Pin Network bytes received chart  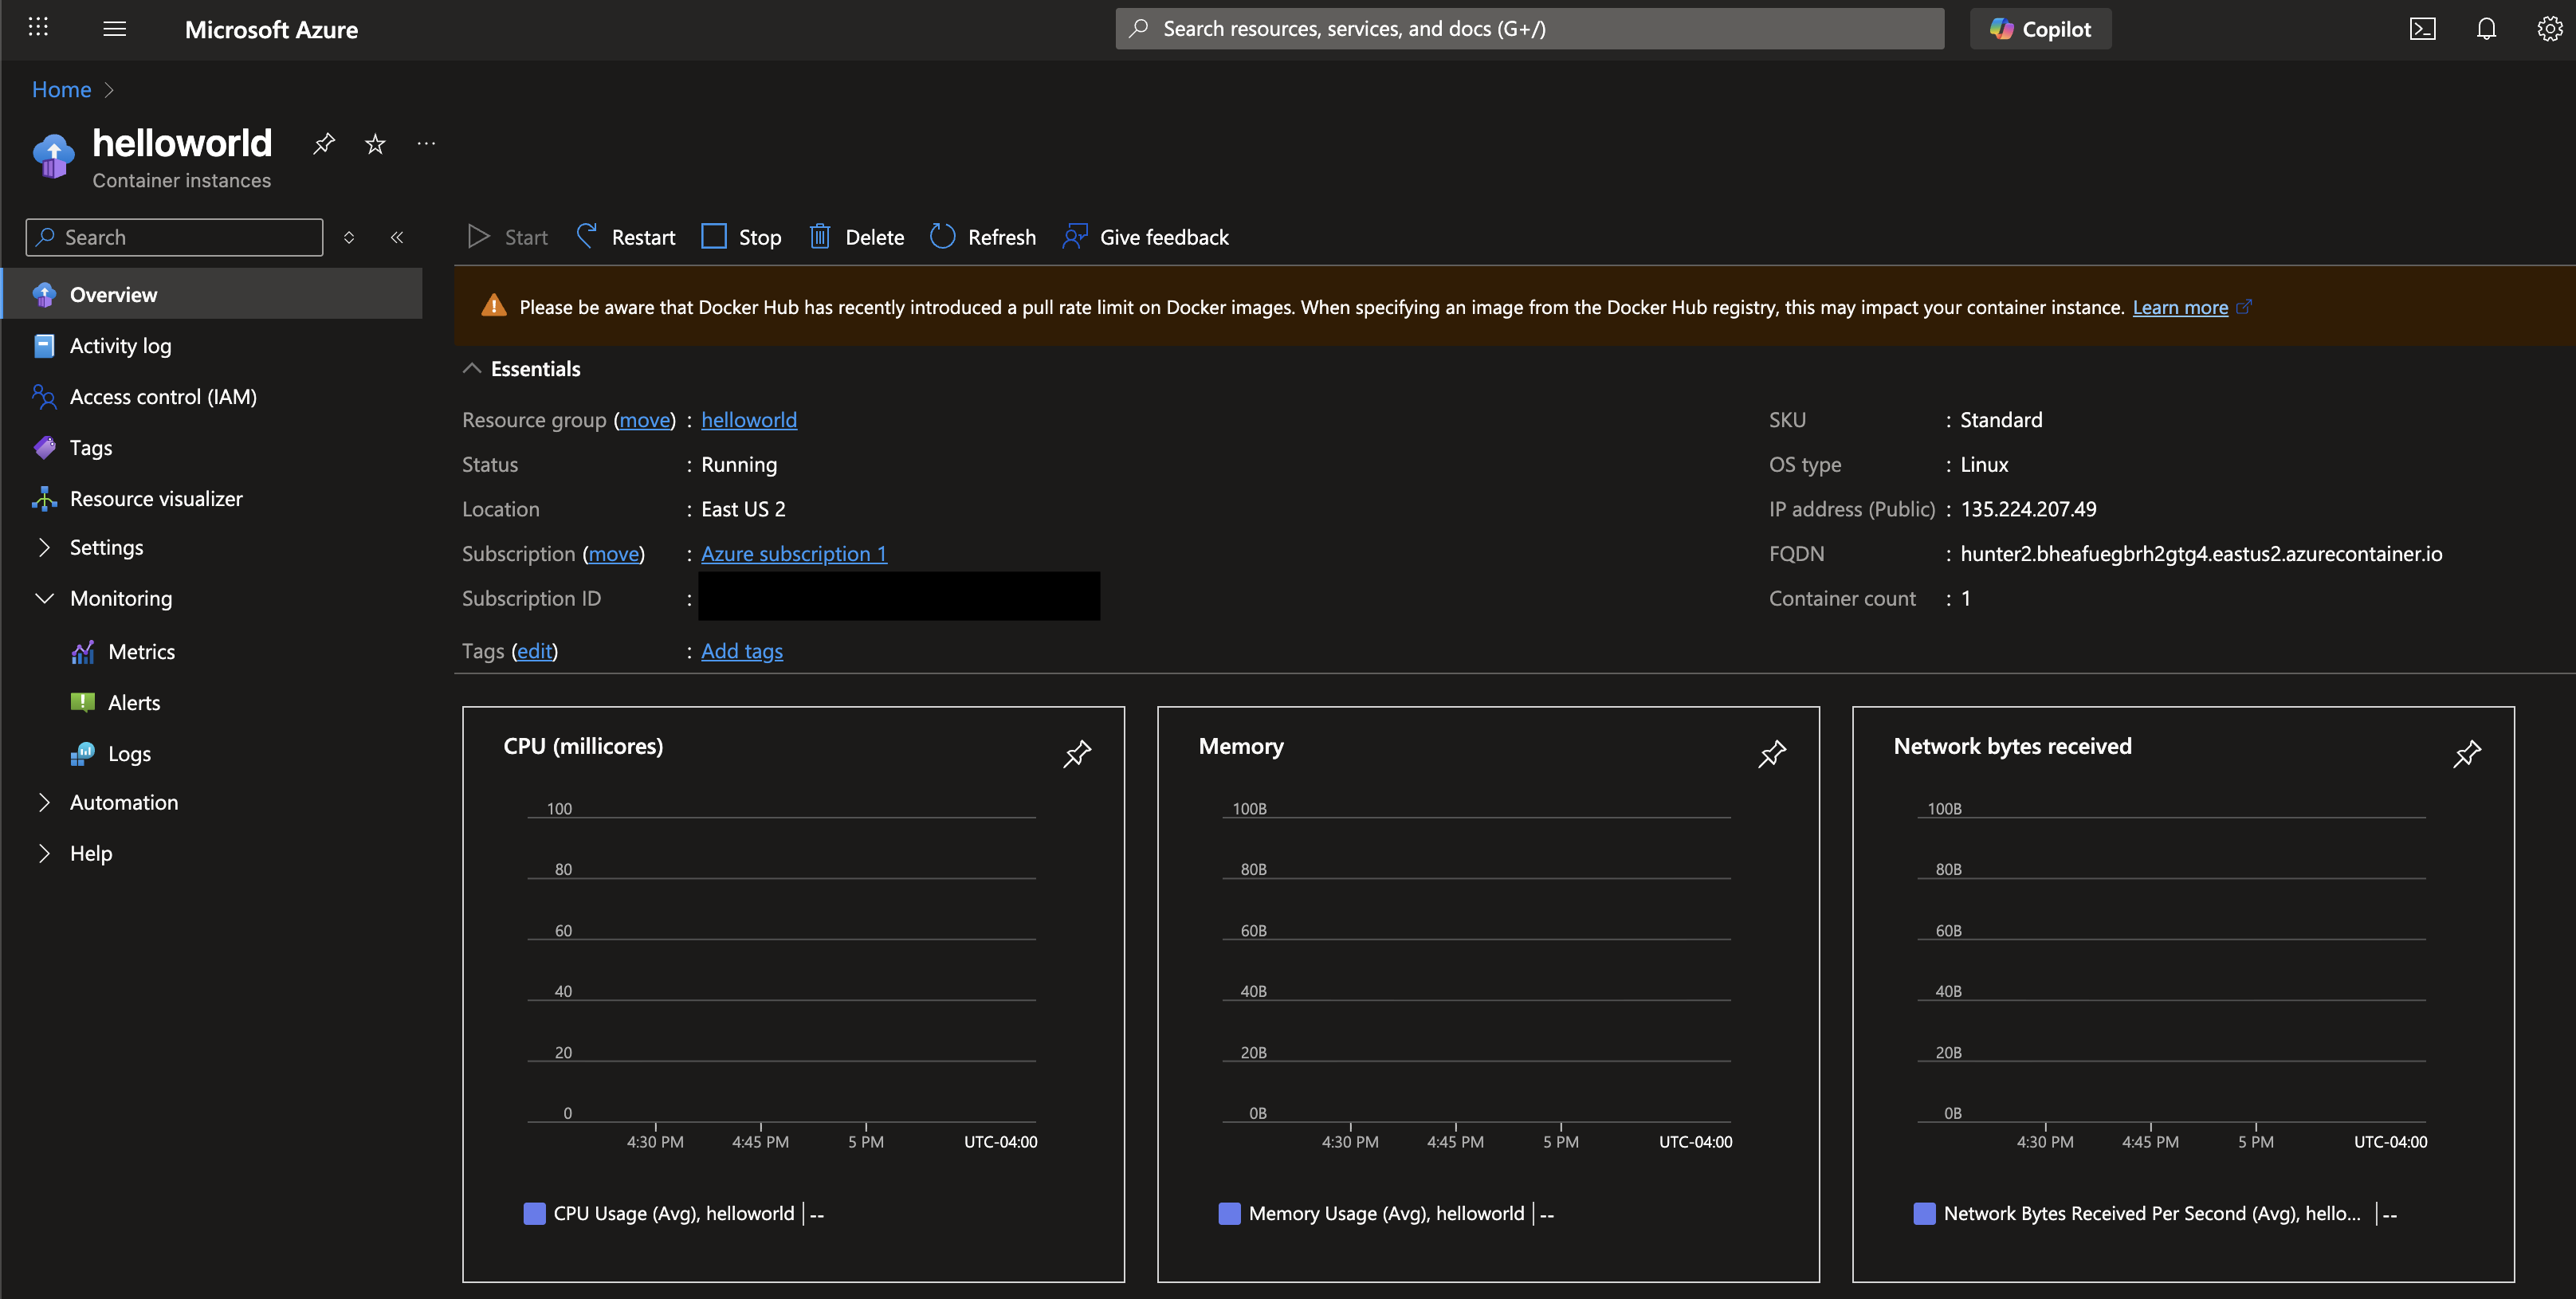[2466, 753]
